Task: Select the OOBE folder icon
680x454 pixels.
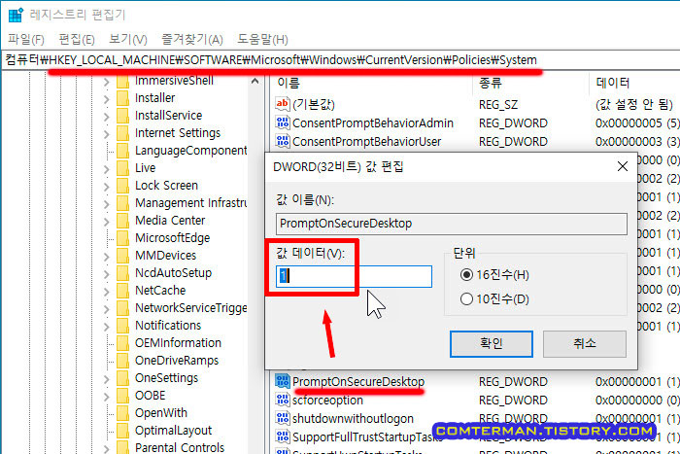Action: pyautogui.click(x=122, y=396)
